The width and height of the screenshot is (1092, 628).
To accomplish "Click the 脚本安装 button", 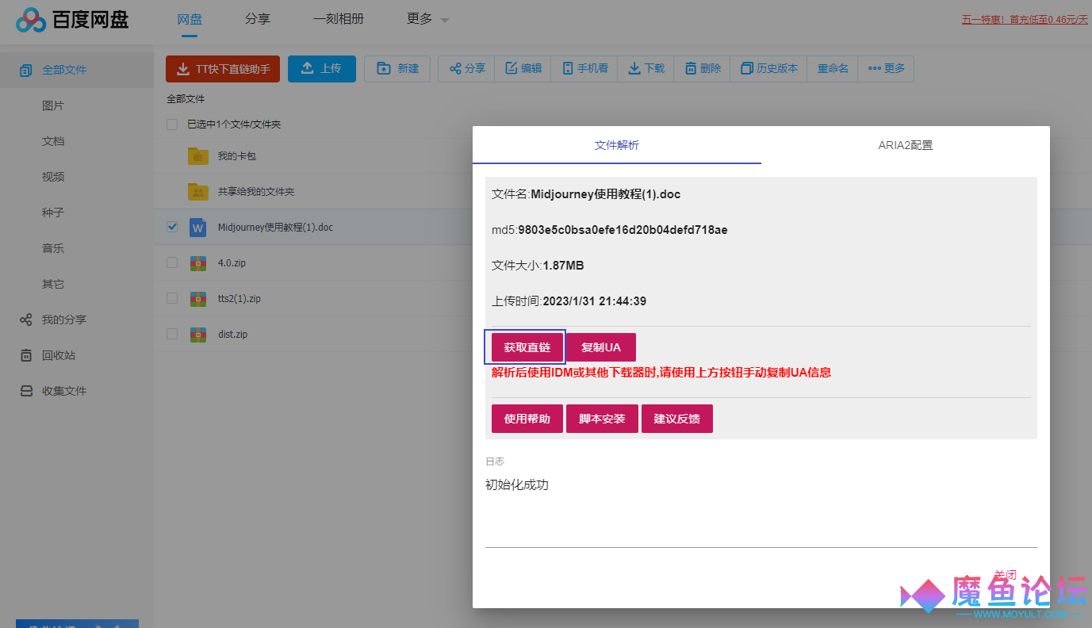I will coord(602,419).
